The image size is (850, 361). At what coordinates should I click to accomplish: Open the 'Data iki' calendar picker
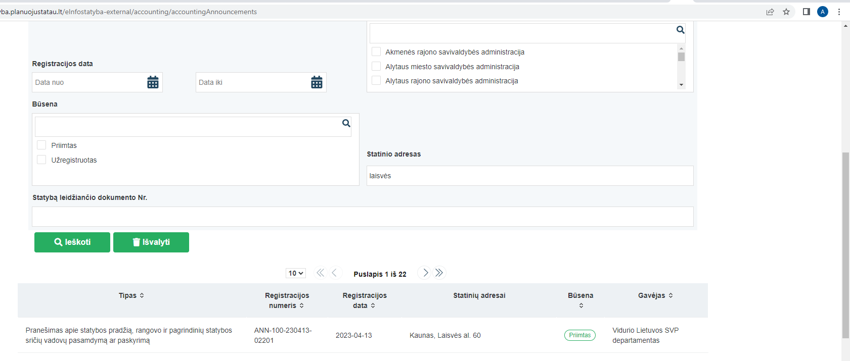click(317, 82)
